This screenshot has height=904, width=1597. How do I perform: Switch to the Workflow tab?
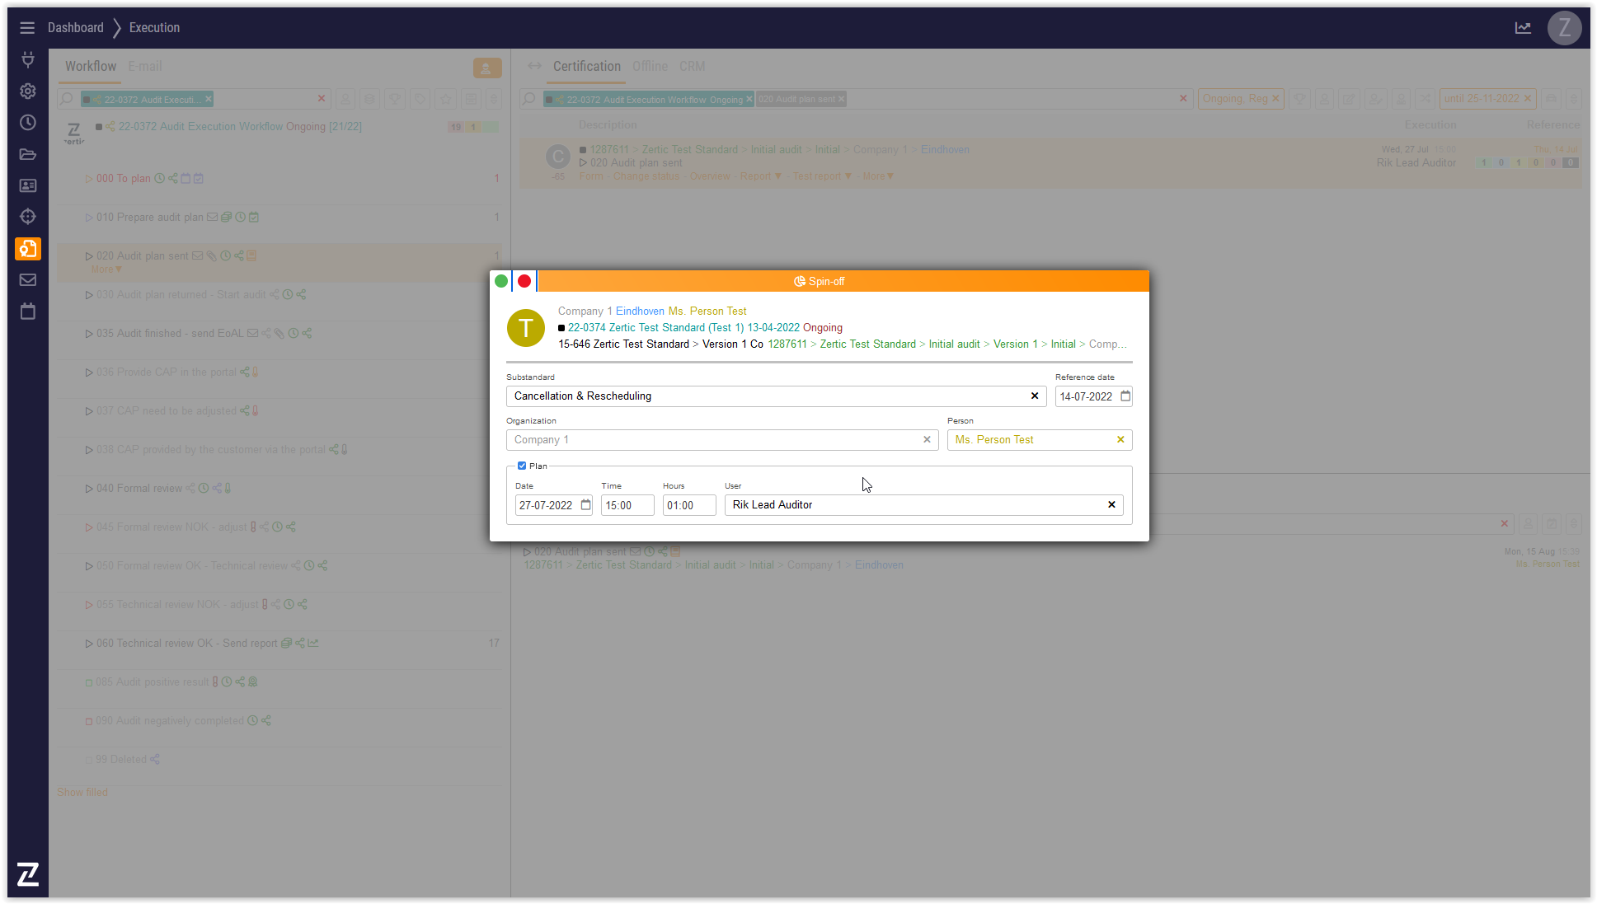(x=91, y=67)
